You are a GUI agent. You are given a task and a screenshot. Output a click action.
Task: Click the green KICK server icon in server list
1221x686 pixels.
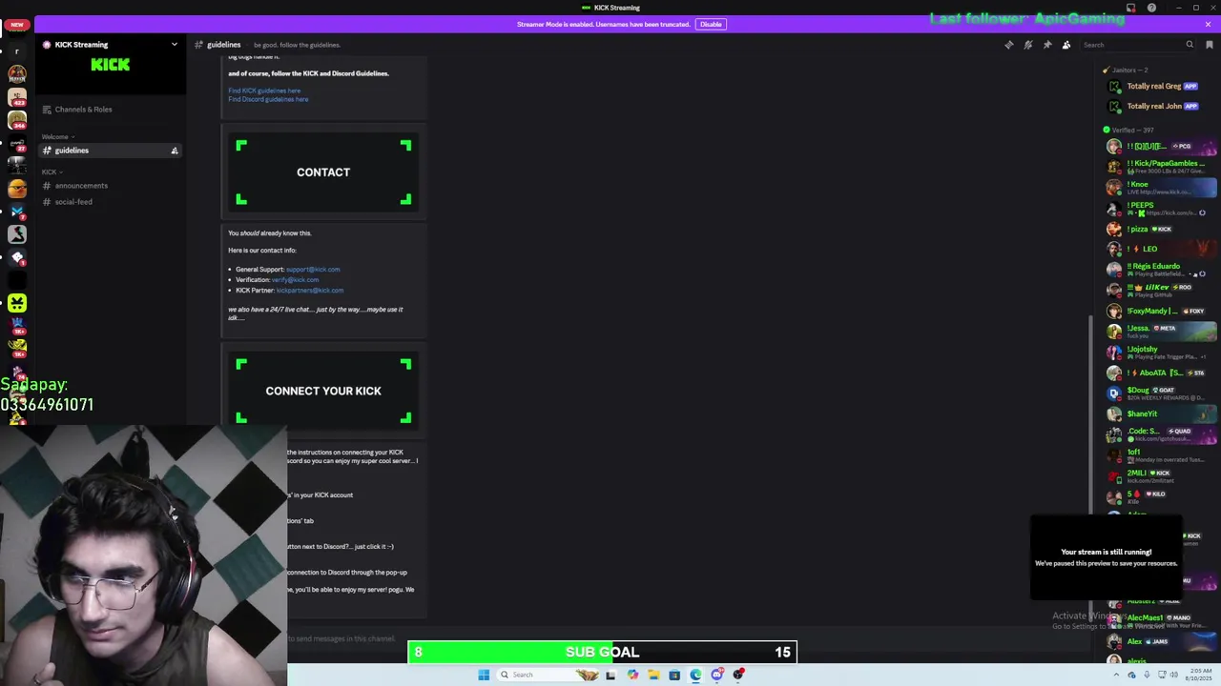17,303
